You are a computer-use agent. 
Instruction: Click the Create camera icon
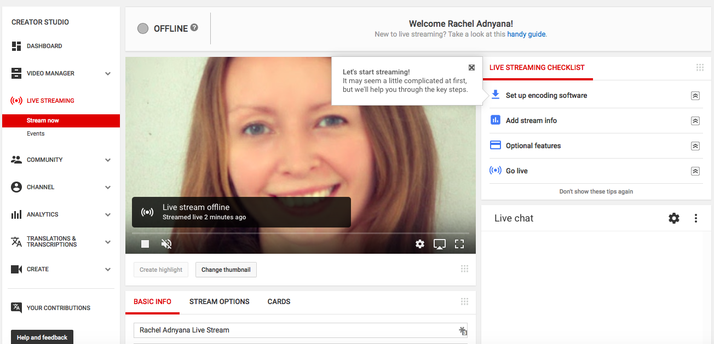point(16,269)
